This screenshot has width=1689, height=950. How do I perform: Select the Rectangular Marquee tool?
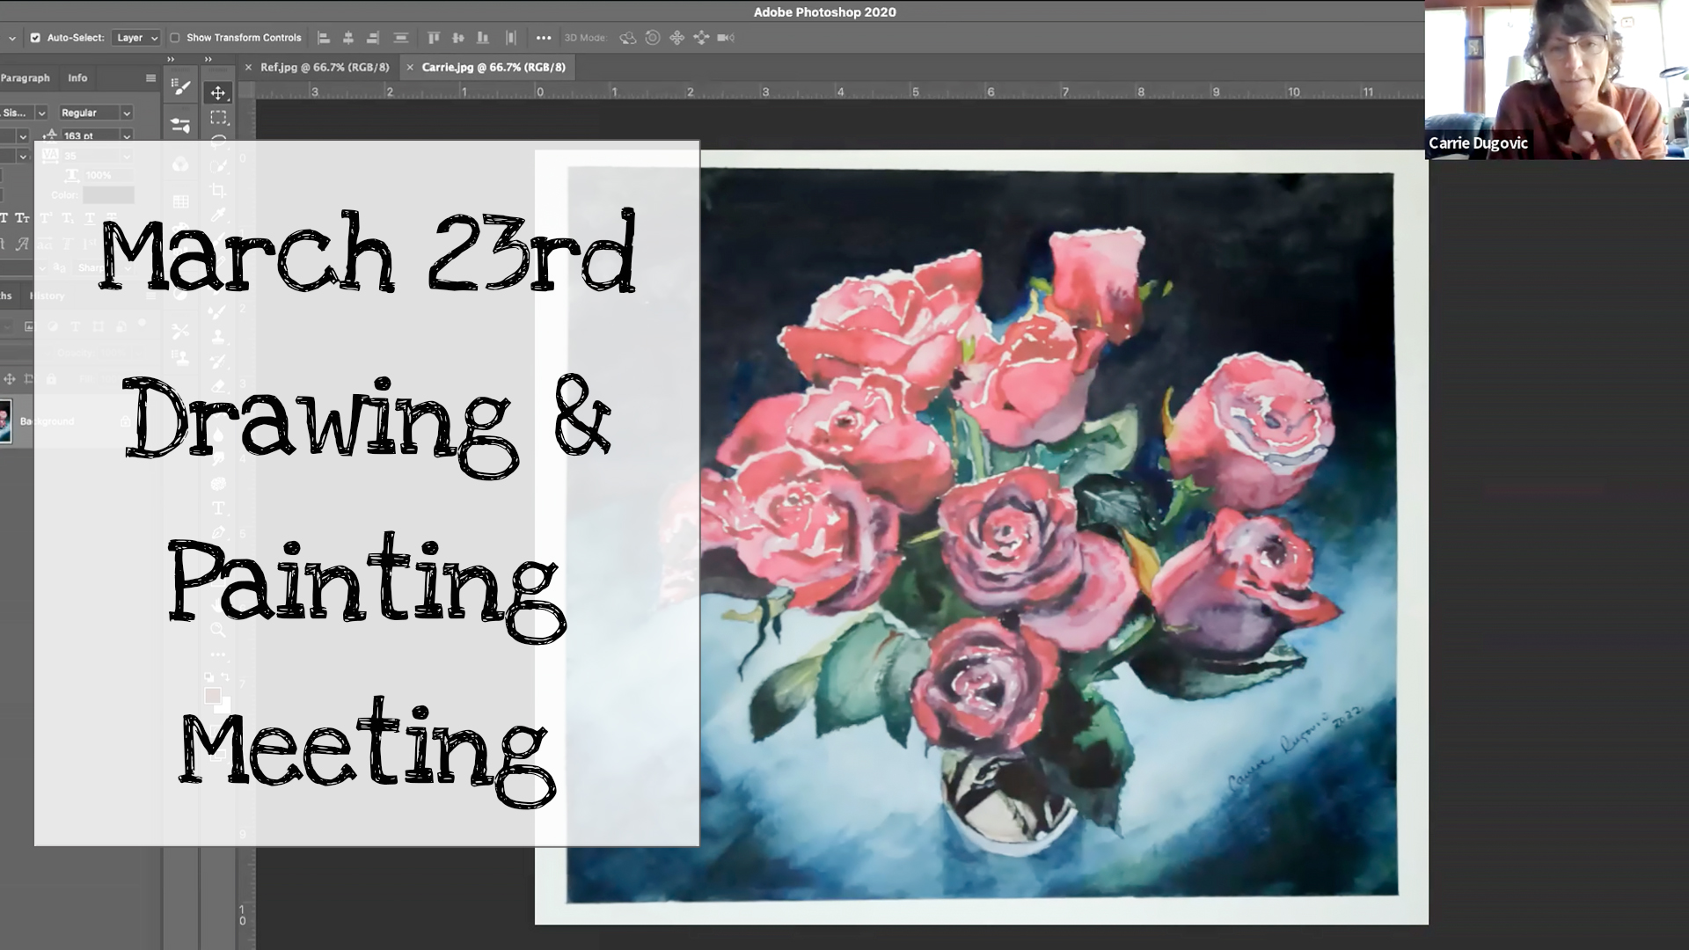coord(218,117)
